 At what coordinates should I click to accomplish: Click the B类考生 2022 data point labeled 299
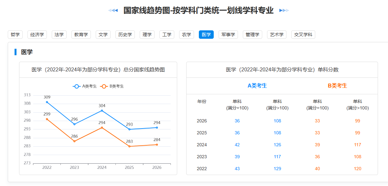pos(47,119)
